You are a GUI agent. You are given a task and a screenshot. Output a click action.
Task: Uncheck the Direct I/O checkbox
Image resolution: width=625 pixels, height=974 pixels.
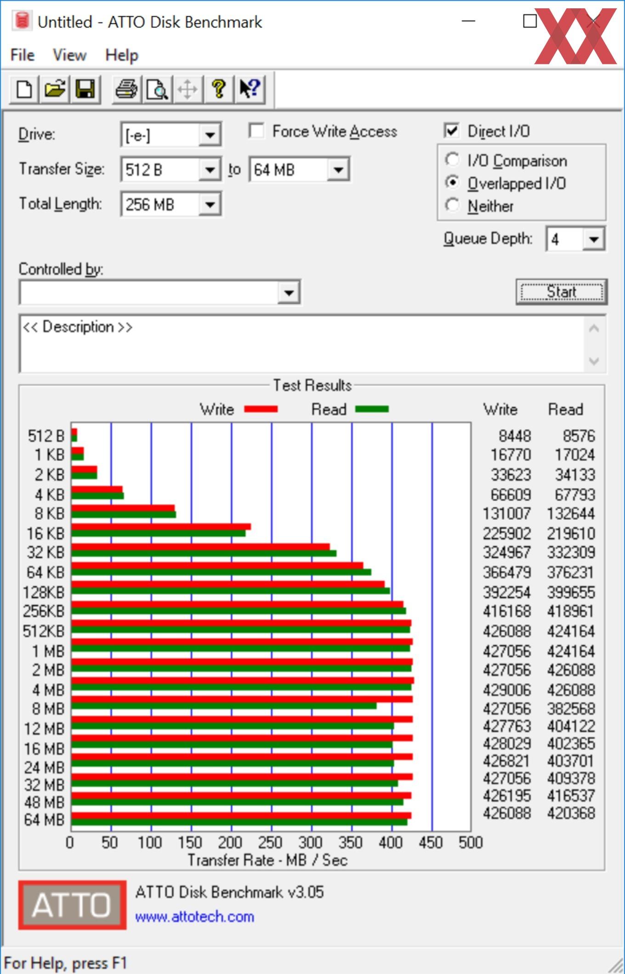click(x=452, y=130)
